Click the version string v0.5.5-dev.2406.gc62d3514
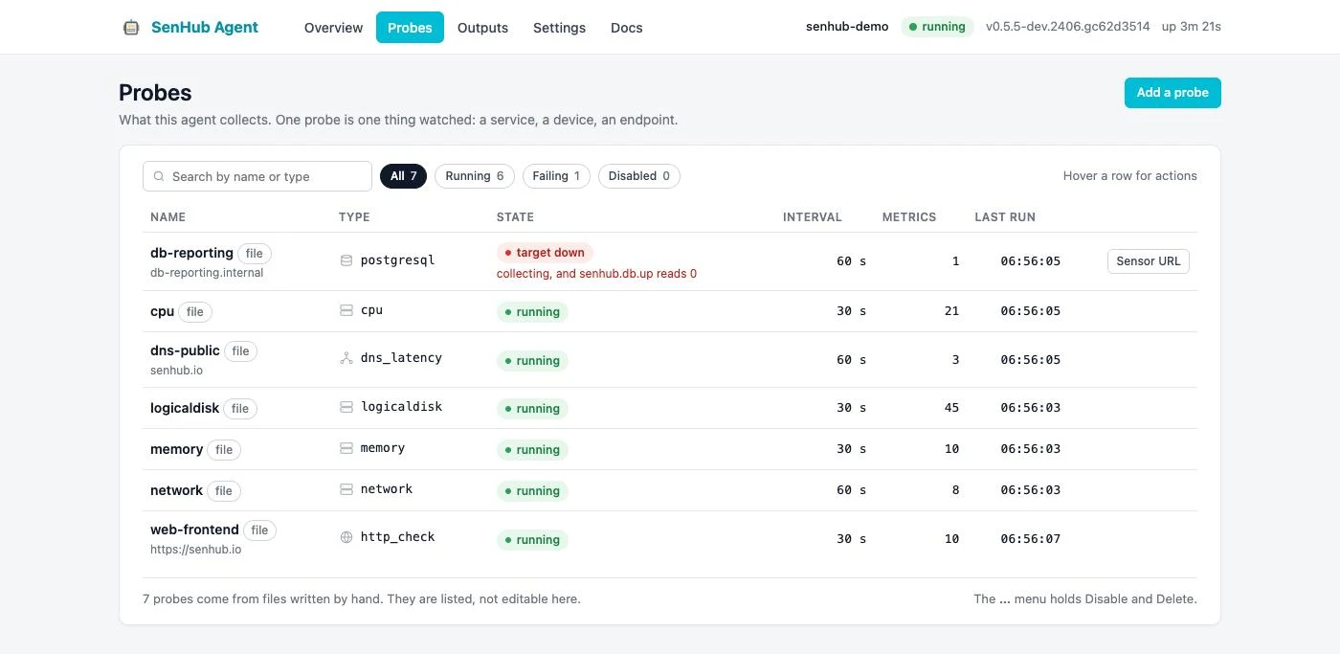Viewport: 1340px width, 654px height. 1068,27
